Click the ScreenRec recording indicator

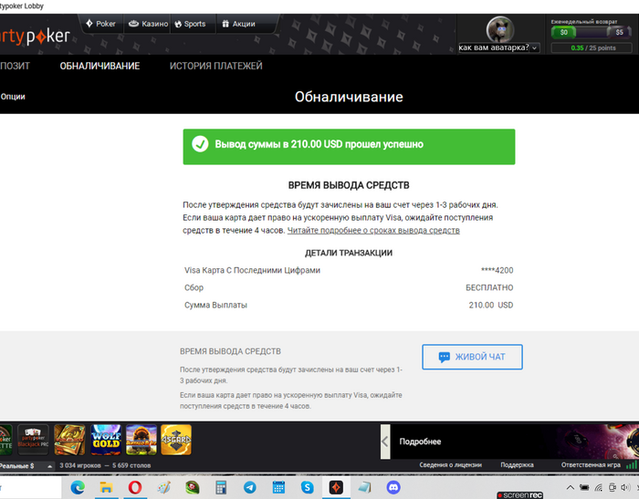pyautogui.click(x=520, y=495)
